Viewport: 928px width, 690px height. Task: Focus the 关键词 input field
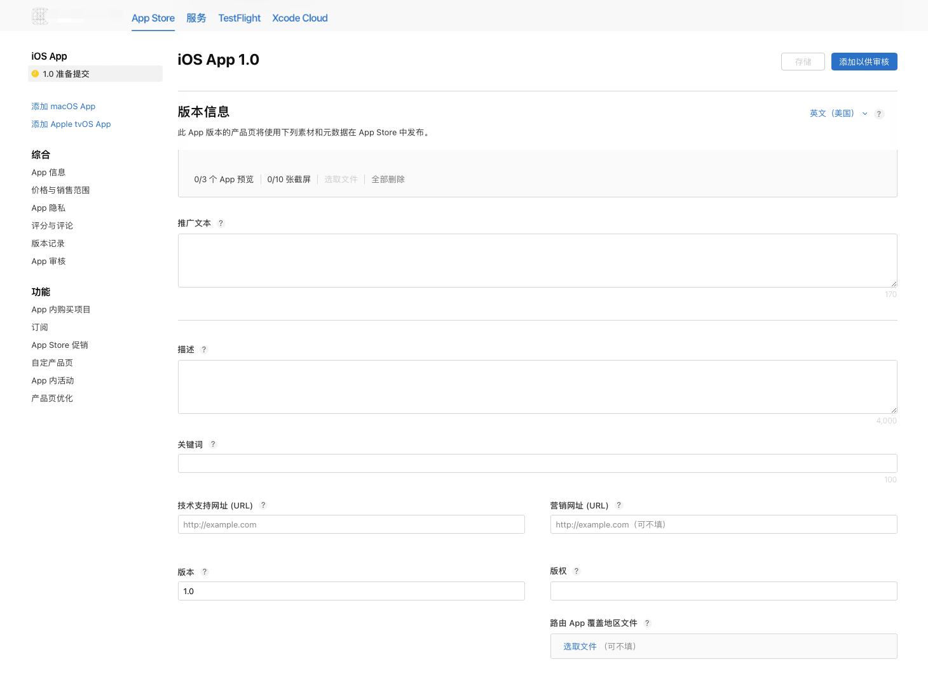(538, 463)
